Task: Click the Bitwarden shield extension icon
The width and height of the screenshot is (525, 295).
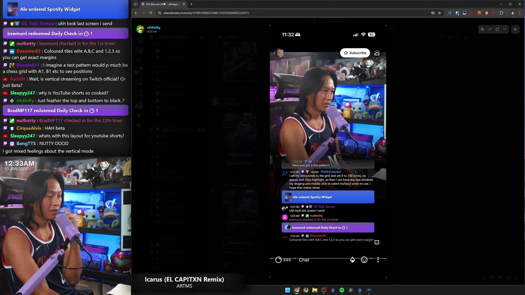Action: [x=457, y=13]
